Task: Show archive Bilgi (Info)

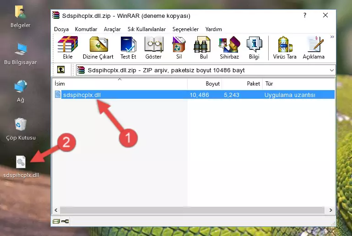Action: coord(254,48)
